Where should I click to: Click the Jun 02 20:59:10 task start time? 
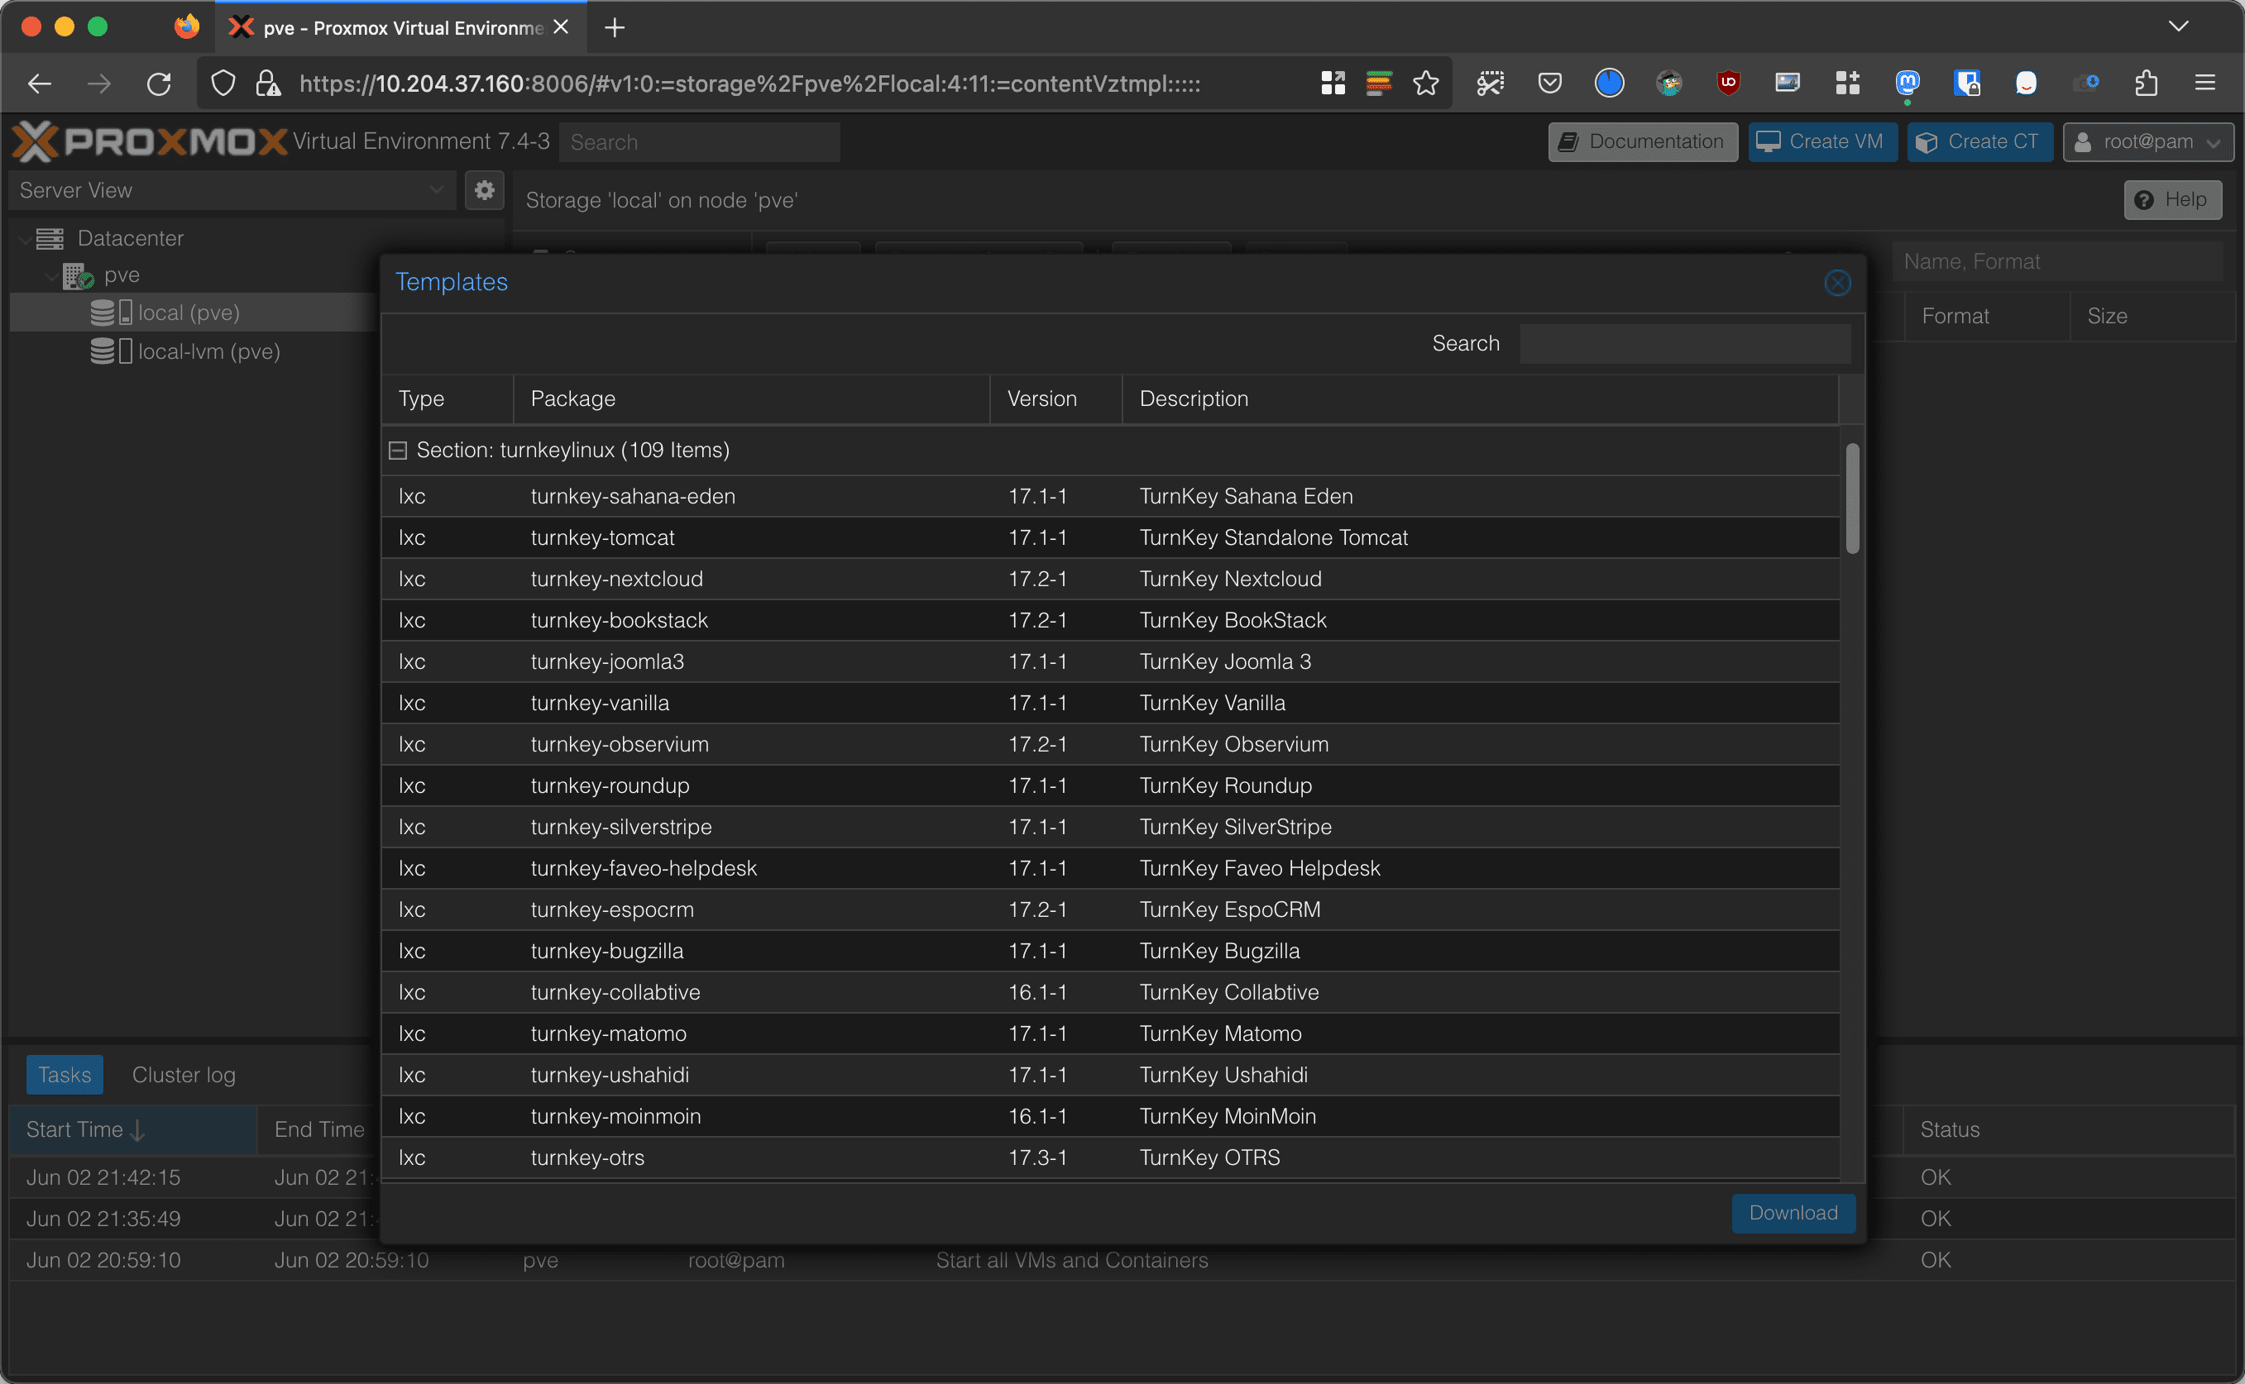coord(103,1261)
